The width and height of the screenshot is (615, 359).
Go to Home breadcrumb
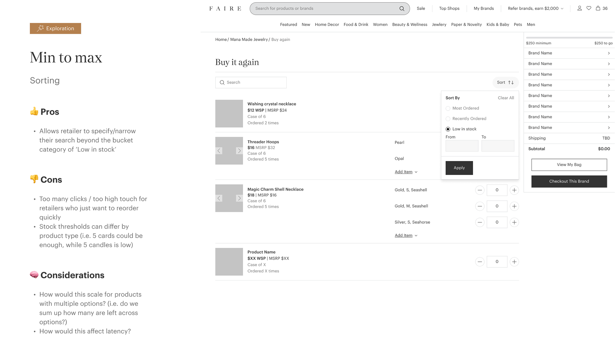[x=221, y=39]
